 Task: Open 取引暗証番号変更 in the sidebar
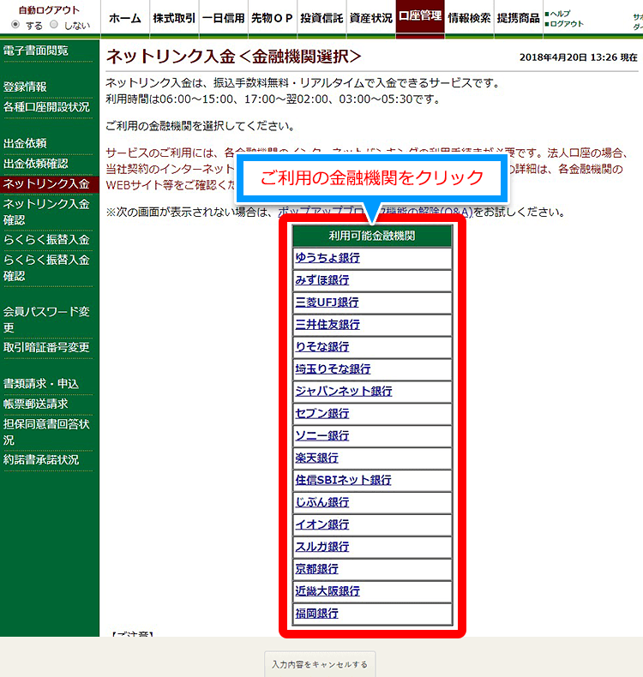coord(46,347)
